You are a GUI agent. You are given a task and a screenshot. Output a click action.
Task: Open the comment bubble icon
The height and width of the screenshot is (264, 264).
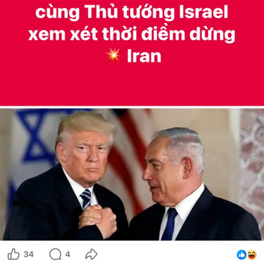pos(55,254)
